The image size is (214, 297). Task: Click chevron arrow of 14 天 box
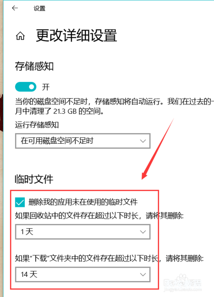pos(143,274)
